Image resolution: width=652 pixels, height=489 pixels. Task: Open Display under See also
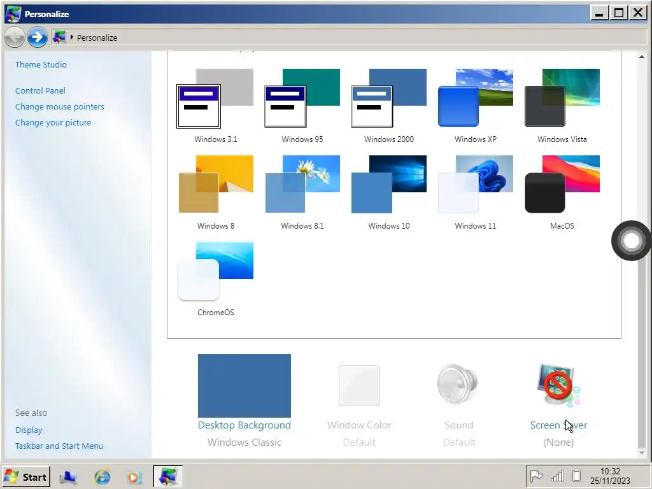point(29,430)
